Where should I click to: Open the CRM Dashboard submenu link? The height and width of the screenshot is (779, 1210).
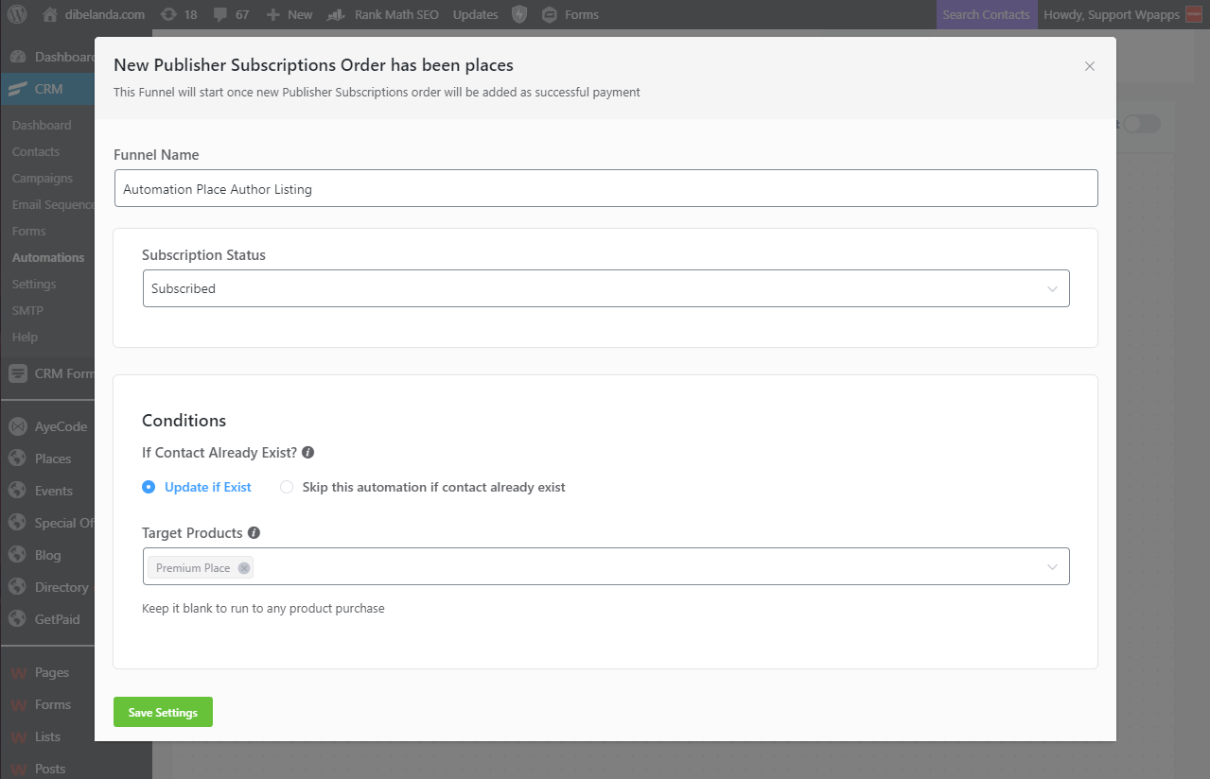42,125
